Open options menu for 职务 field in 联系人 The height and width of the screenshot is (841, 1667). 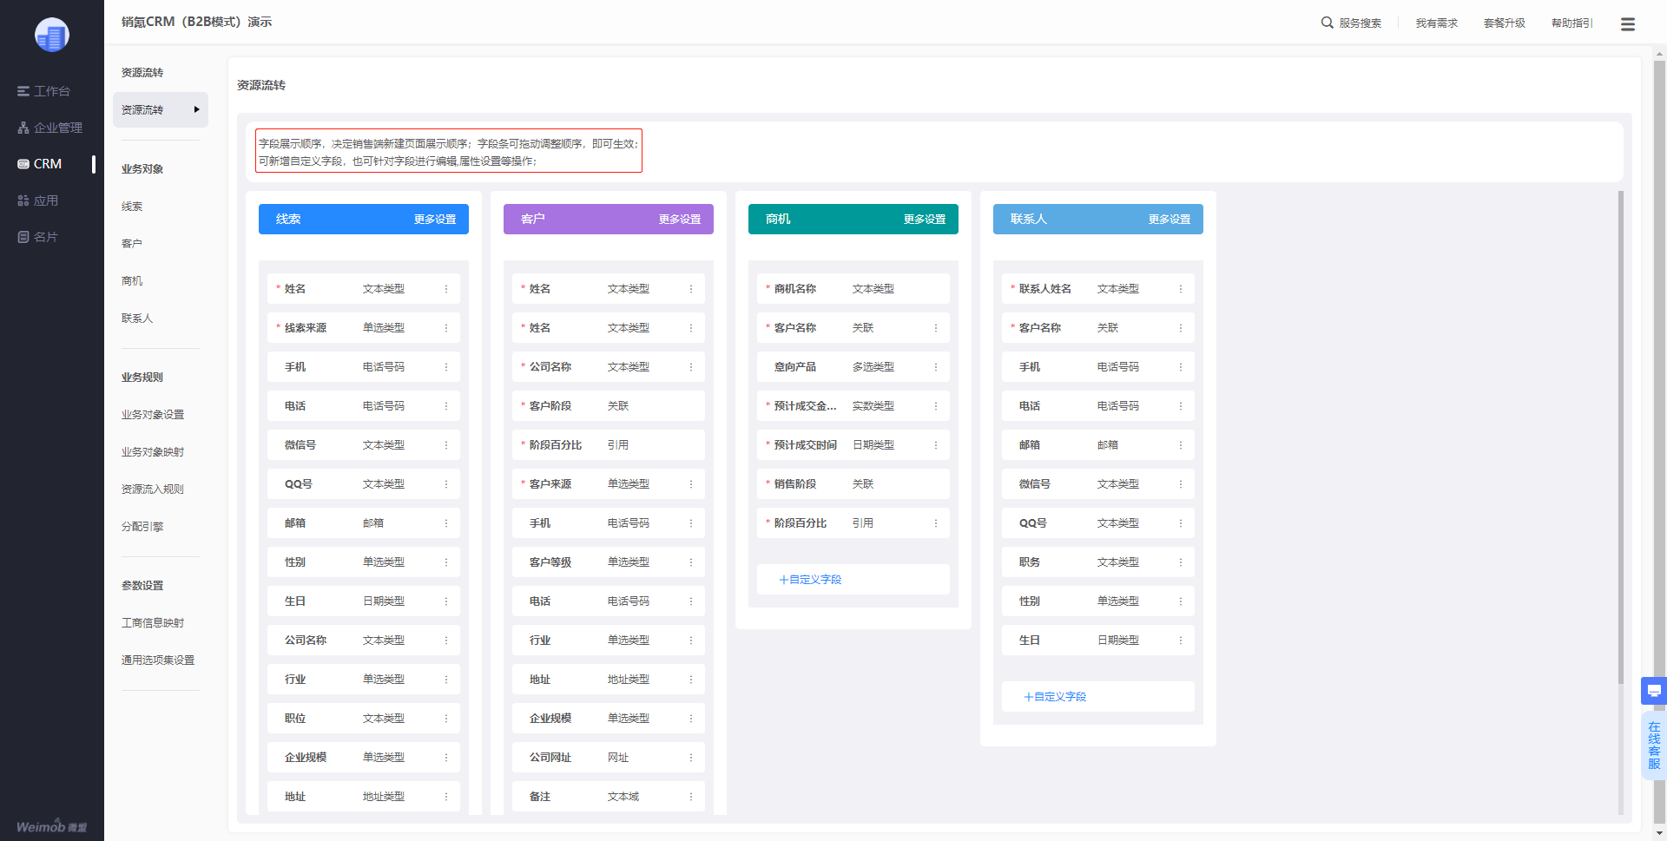(x=1181, y=562)
